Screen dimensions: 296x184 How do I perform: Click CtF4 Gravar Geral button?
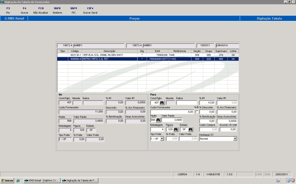pos(90,10)
